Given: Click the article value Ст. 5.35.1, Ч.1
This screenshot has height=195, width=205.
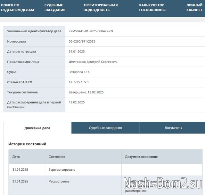Looking at the screenshot, I should [79, 82].
